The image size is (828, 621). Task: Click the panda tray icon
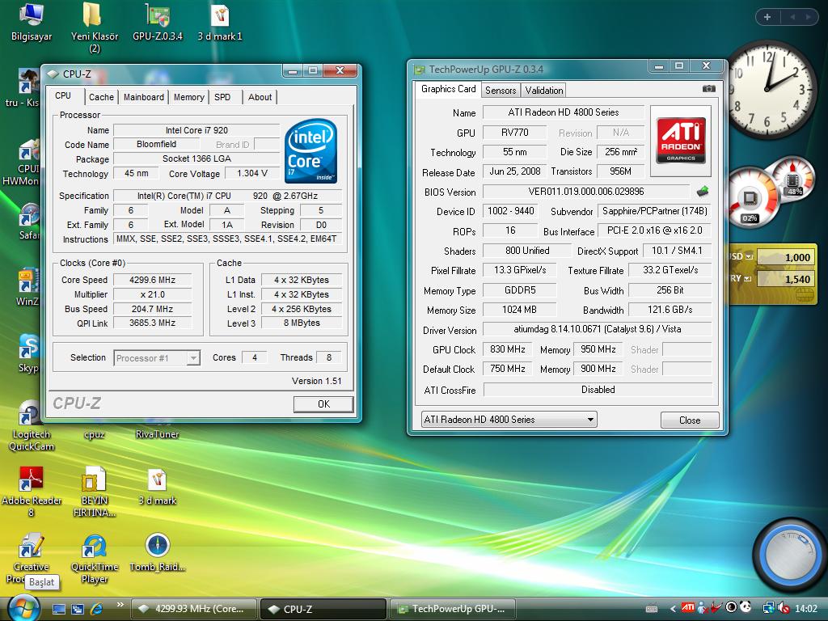(x=745, y=607)
